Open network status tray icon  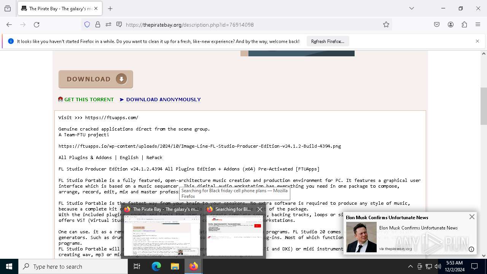(429, 266)
